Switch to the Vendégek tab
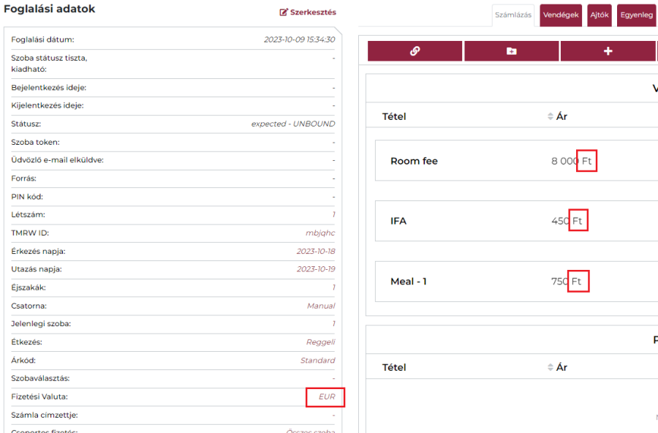658x433 pixels. click(561, 15)
